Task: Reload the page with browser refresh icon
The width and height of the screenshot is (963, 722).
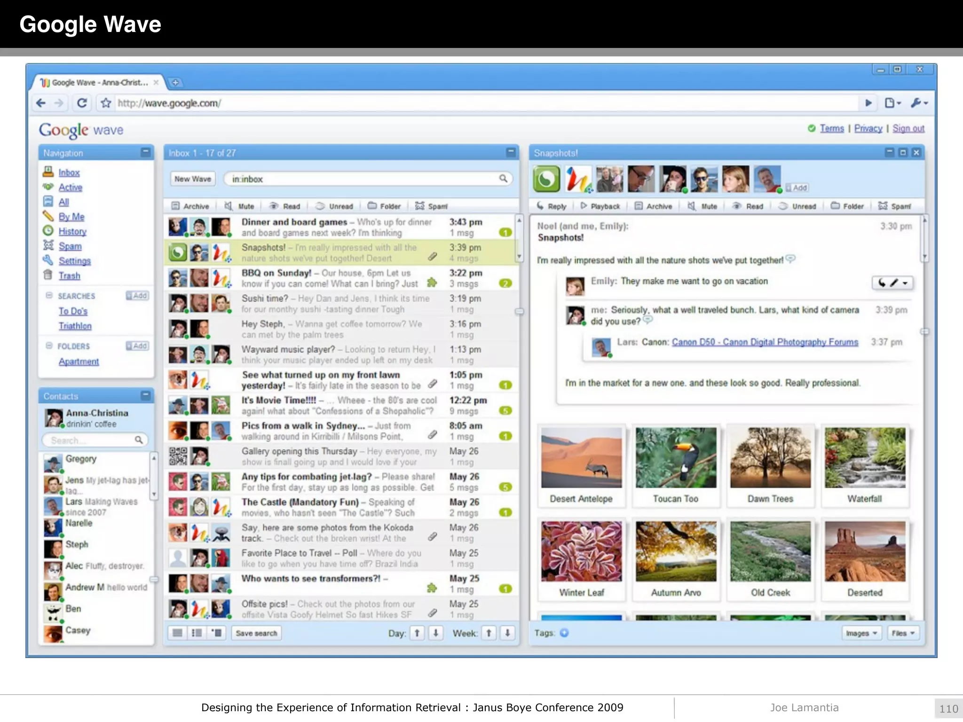Action: click(82, 103)
